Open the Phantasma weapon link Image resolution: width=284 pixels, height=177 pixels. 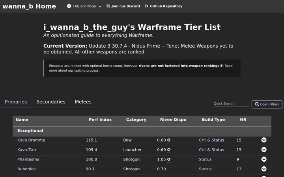(28, 159)
